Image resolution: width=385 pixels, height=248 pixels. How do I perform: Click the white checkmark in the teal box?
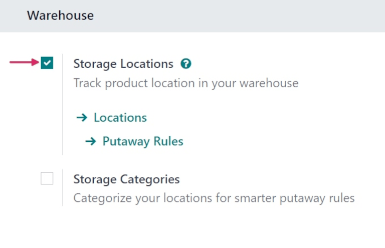coord(47,63)
